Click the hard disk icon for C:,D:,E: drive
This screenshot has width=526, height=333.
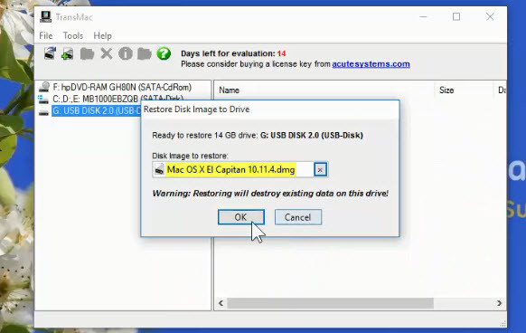(43, 100)
